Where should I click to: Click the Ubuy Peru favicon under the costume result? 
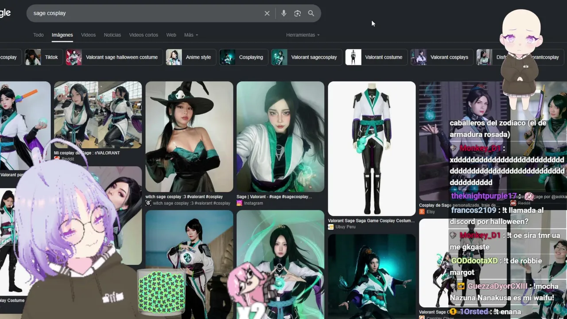[330, 227]
